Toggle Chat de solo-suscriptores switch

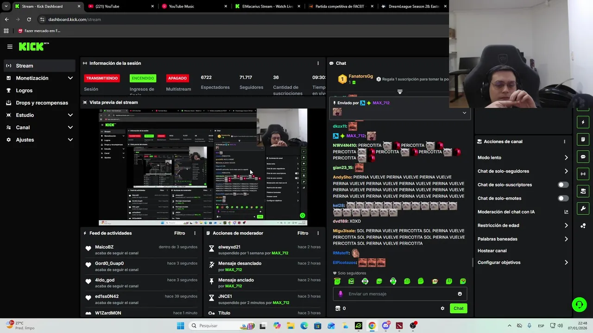coord(563,185)
